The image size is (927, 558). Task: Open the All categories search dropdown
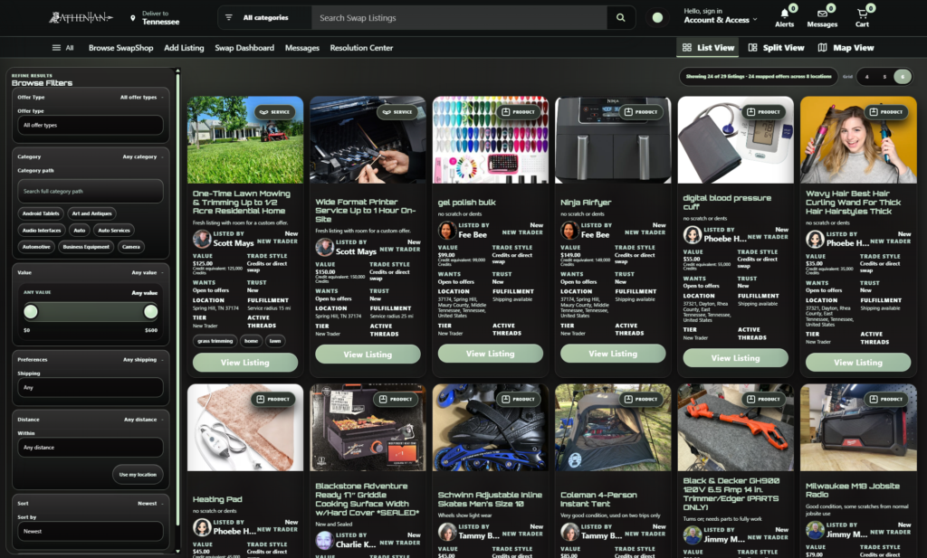point(265,18)
